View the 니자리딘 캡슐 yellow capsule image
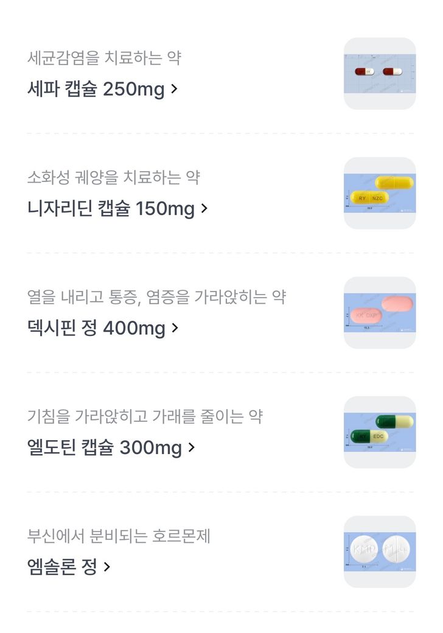 point(380,193)
